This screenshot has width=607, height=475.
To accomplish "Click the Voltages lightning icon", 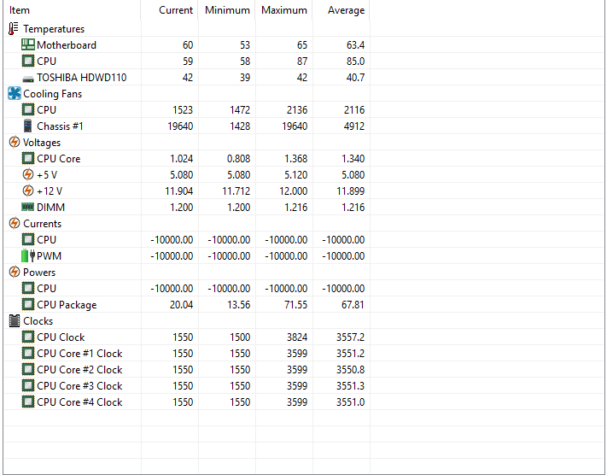I will (15, 143).
